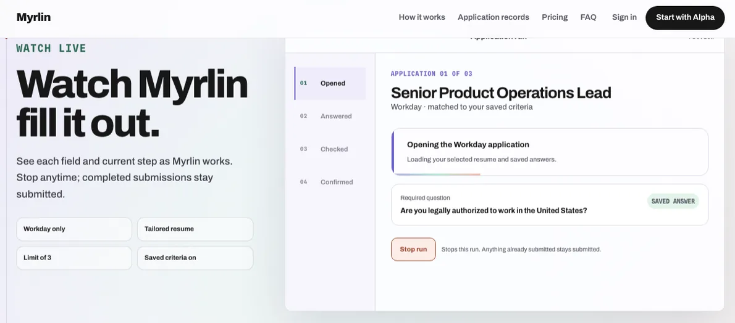This screenshot has width=735, height=323.
Task: Click the Stops this run explanation text
Action: (521, 250)
